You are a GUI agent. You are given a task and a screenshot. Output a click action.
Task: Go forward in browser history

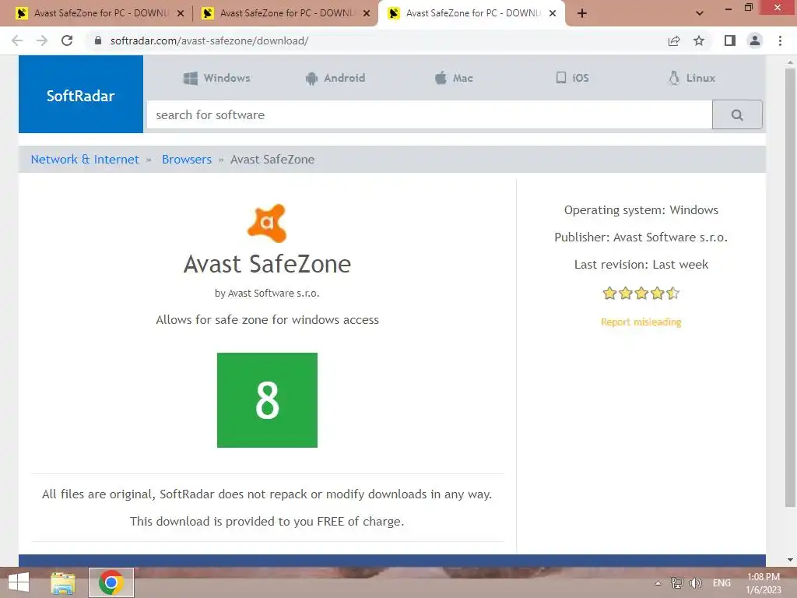42,40
